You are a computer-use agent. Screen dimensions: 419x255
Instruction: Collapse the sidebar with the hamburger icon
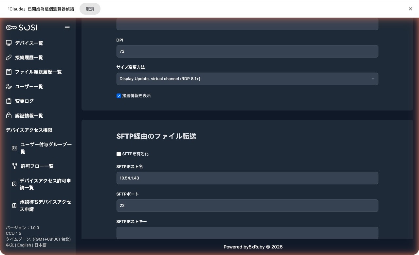67,27
